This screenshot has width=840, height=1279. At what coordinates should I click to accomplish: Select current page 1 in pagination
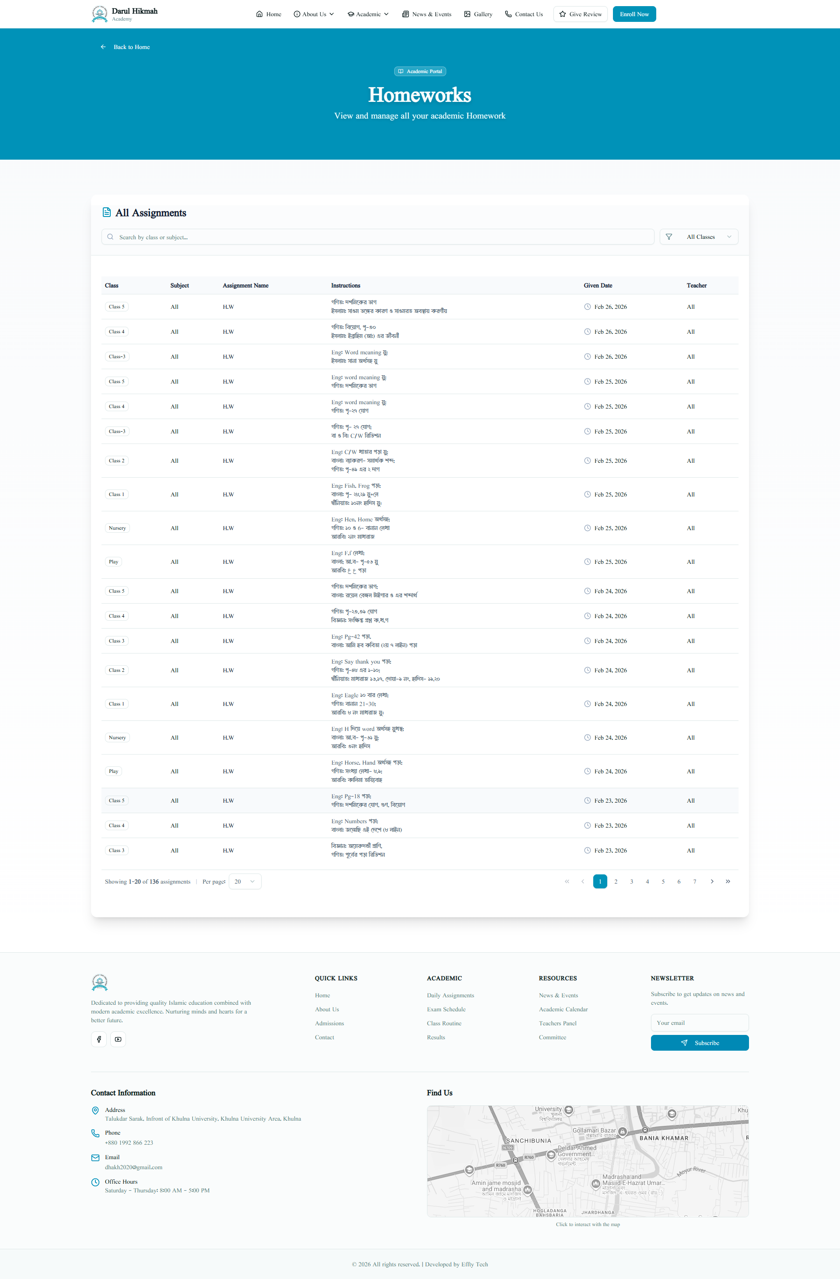coord(600,881)
